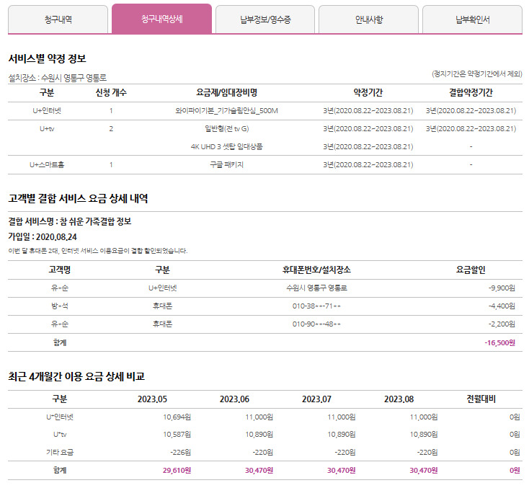529x488 pixels.
Task: Select the 청구내역상세 tab
Action: (x=161, y=19)
